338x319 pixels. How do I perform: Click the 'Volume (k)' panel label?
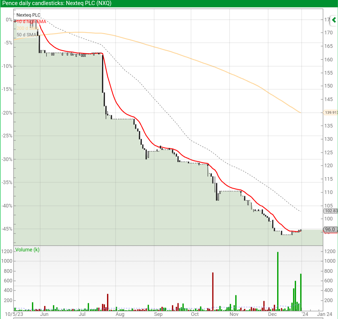coord(27,250)
